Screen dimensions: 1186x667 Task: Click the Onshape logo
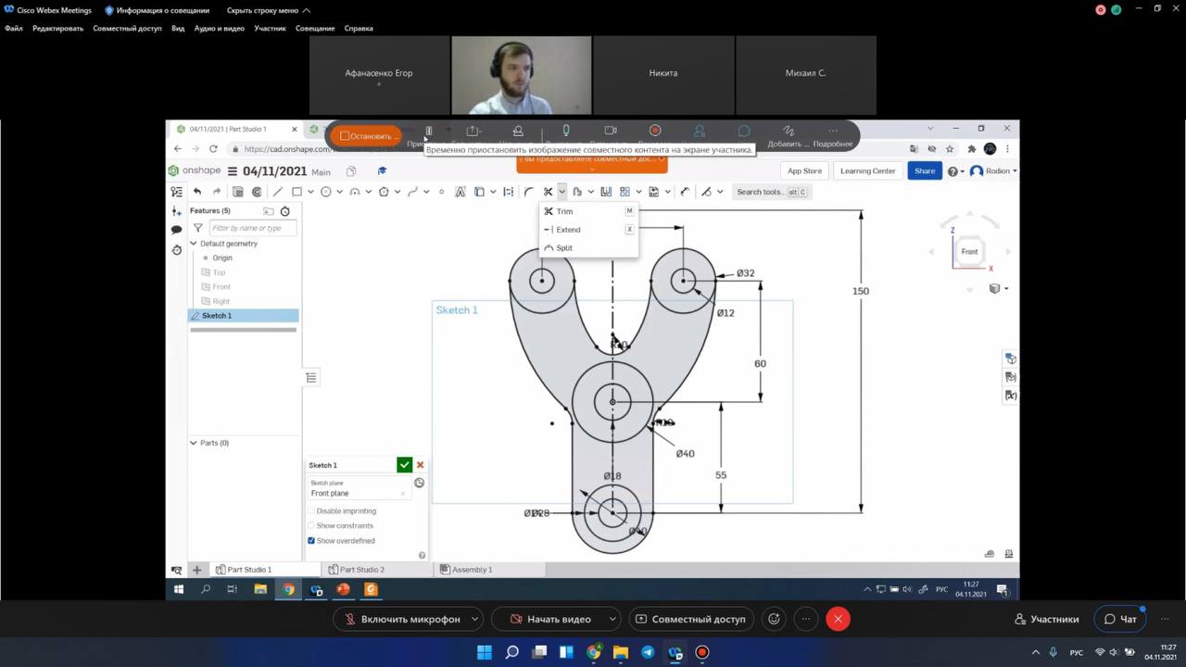[195, 170]
